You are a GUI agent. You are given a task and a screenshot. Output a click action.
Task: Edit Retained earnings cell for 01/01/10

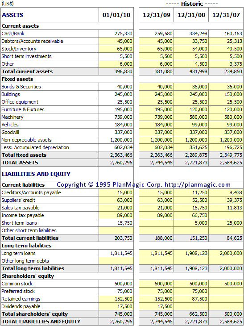(x=116, y=299)
